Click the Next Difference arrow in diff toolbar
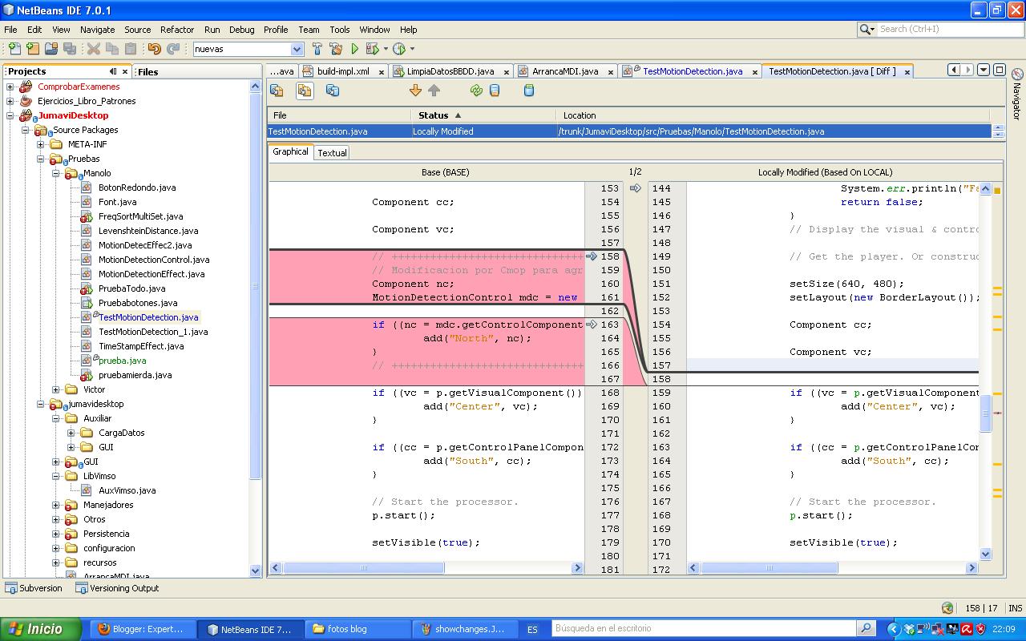Screen dimensions: 1026x641 tap(415, 90)
